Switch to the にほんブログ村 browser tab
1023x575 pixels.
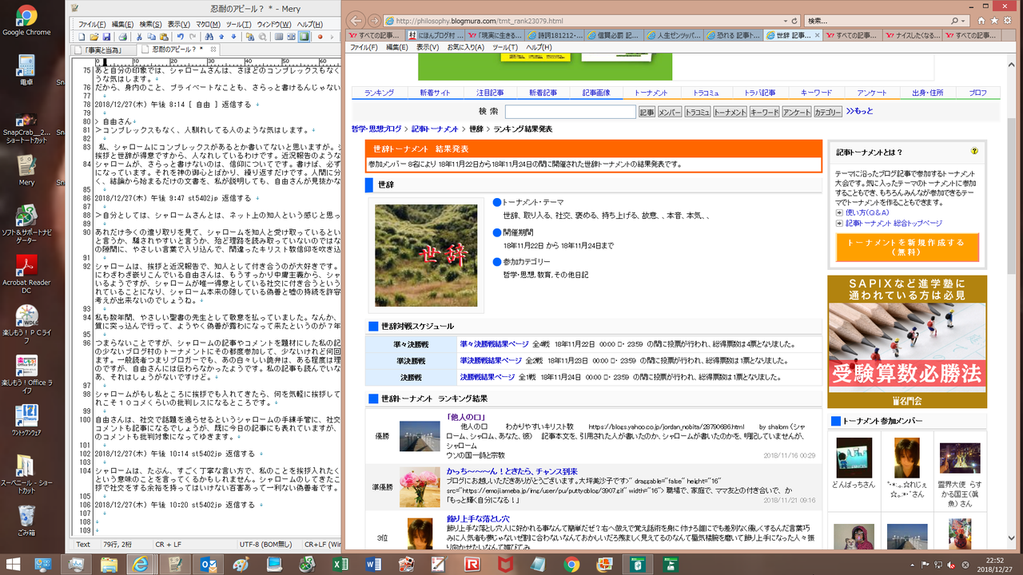click(x=436, y=35)
